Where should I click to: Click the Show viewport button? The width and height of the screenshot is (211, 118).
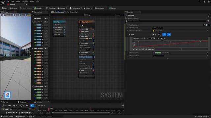[23, 15]
